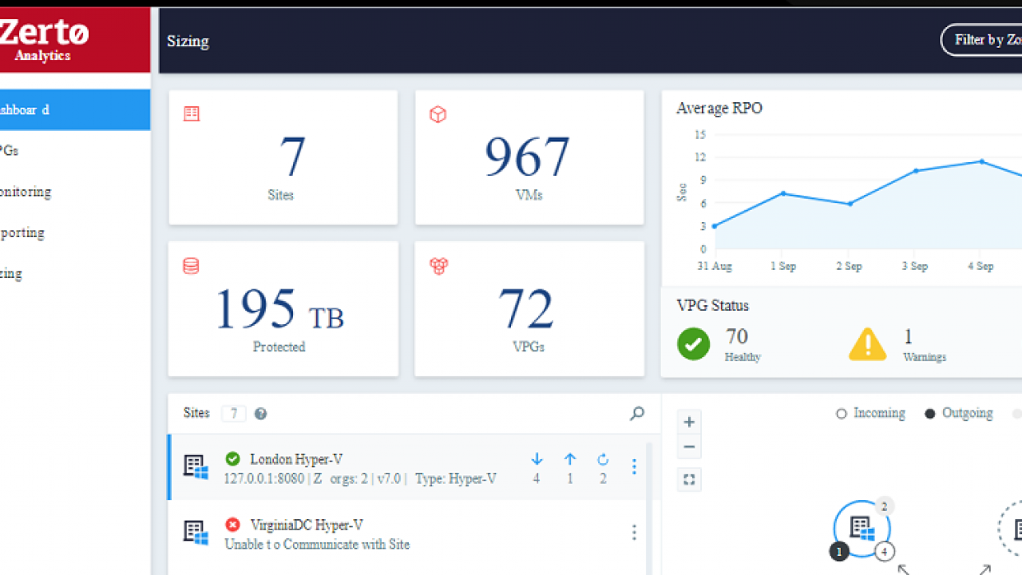Click the Sites card table icon
Image resolution: width=1022 pixels, height=575 pixels.
tap(192, 114)
